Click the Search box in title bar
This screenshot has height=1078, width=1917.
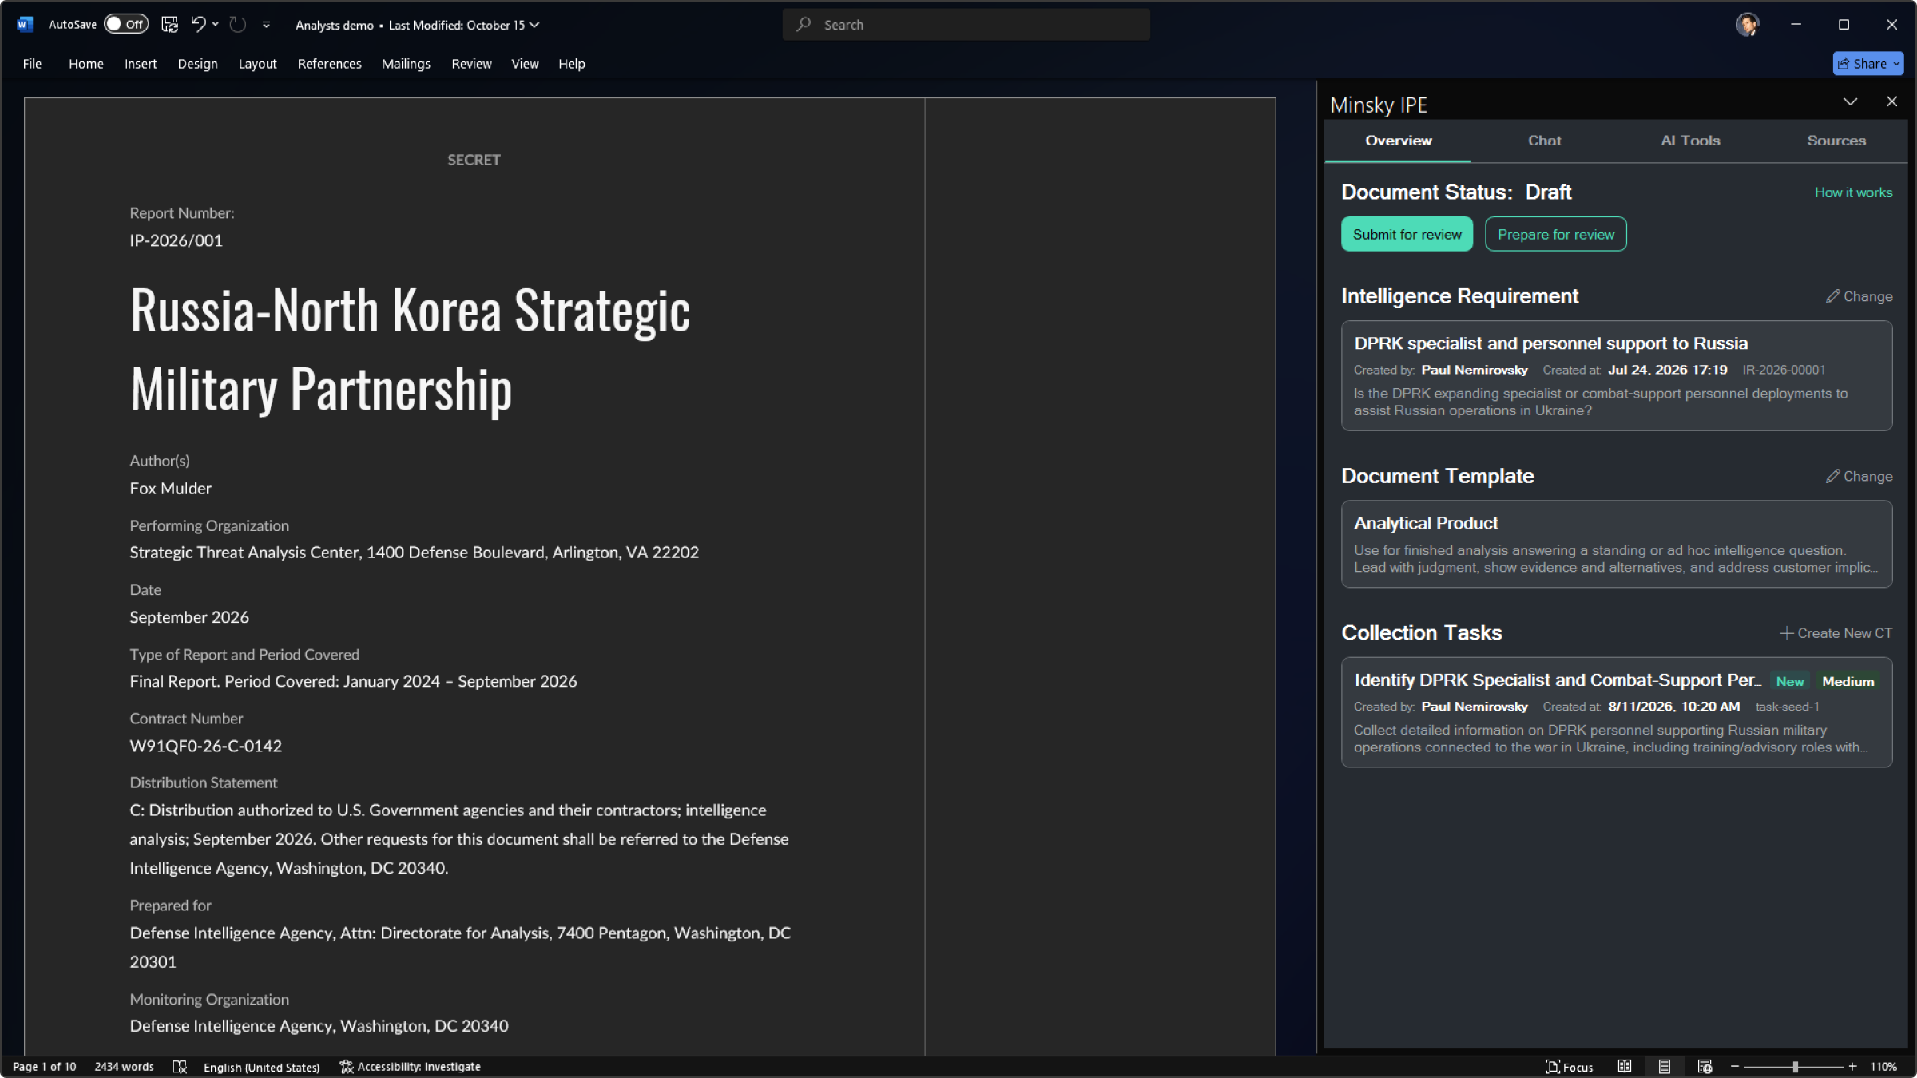click(x=966, y=25)
